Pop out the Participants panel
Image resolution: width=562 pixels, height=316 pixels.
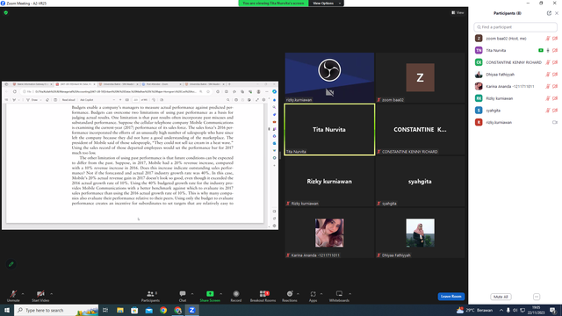pyautogui.click(x=549, y=13)
